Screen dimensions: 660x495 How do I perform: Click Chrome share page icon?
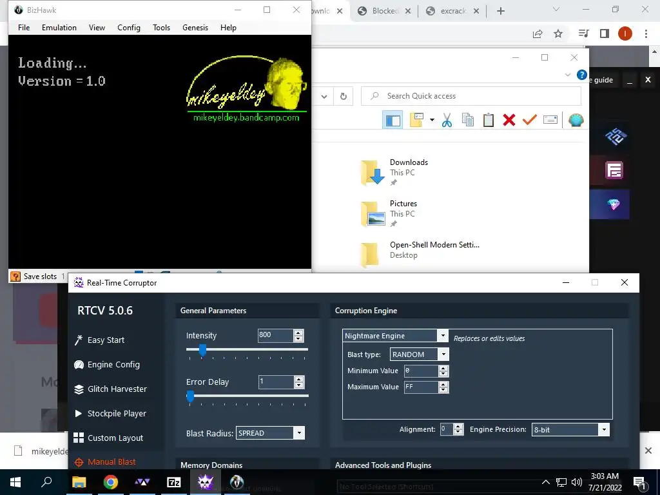tap(538, 34)
